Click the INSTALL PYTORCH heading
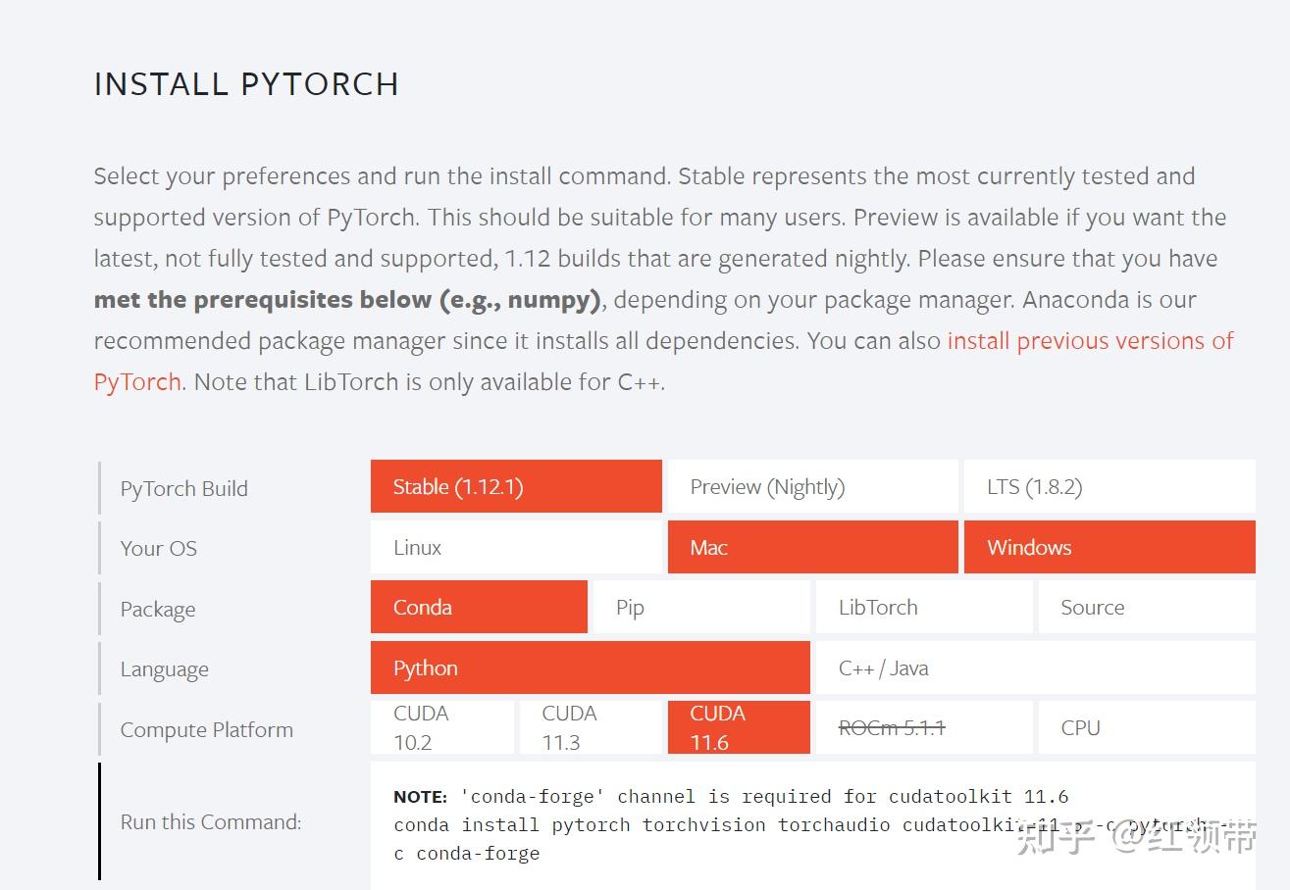The width and height of the screenshot is (1290, 890). [x=246, y=84]
